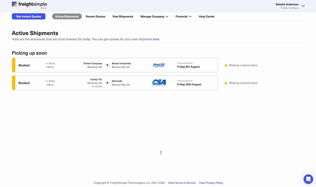The width and height of the screenshot is (316, 187).
Task: Expand the Manage Company dropdown
Action: coord(154,16)
